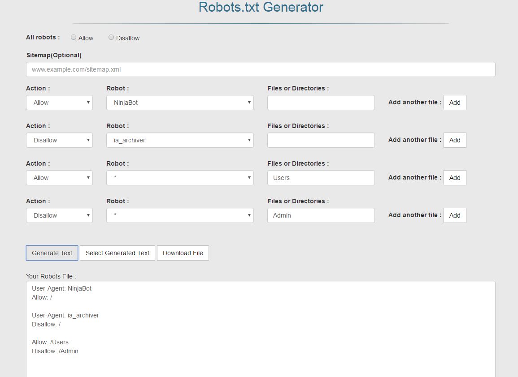518x377 pixels.
Task: Open the Action dropdown in NinjaBot row
Action: pyautogui.click(x=59, y=103)
